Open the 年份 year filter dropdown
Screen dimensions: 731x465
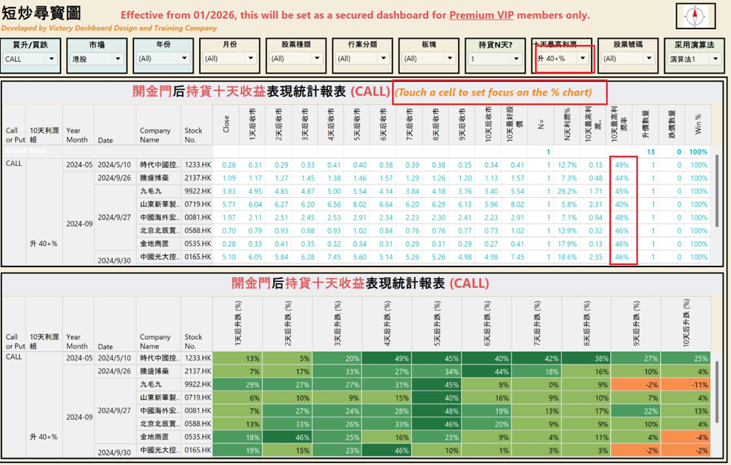tap(184, 59)
